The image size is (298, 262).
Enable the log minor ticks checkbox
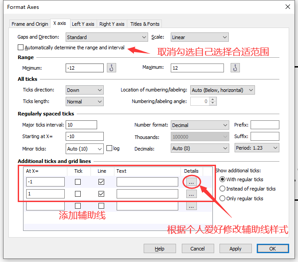click(109, 149)
